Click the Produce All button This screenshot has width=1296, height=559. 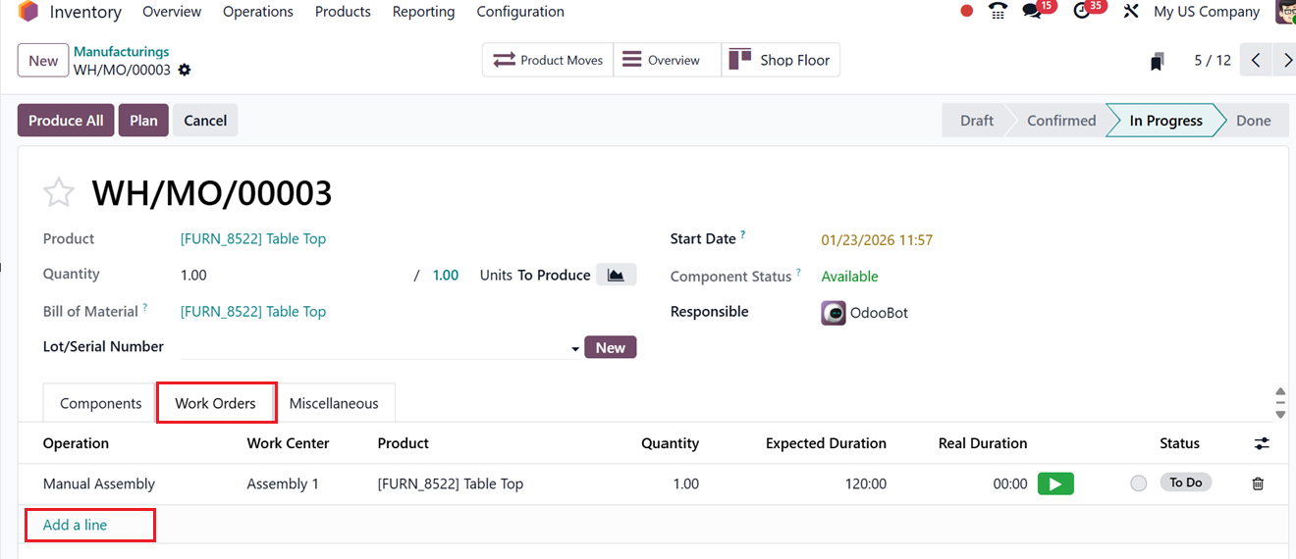[x=66, y=121]
